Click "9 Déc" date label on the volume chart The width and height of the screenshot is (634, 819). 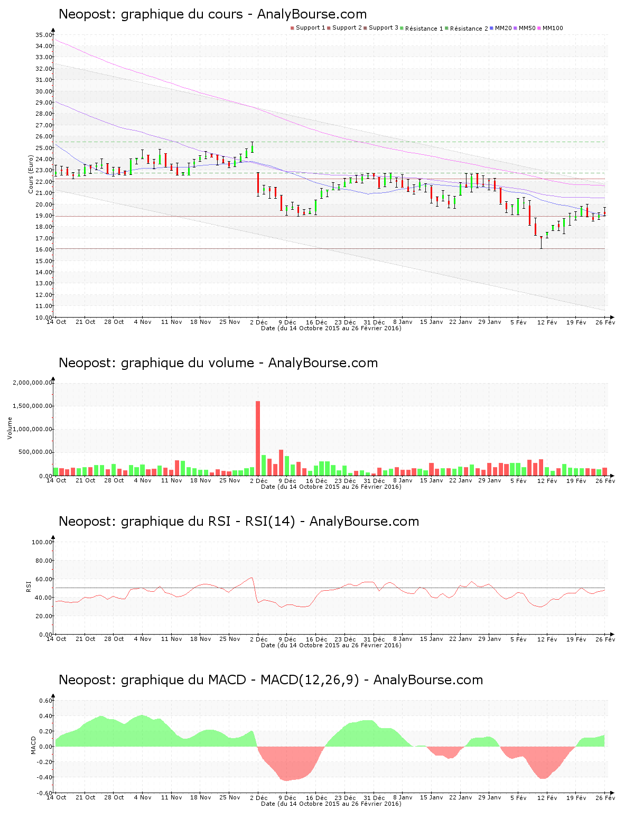(x=287, y=480)
